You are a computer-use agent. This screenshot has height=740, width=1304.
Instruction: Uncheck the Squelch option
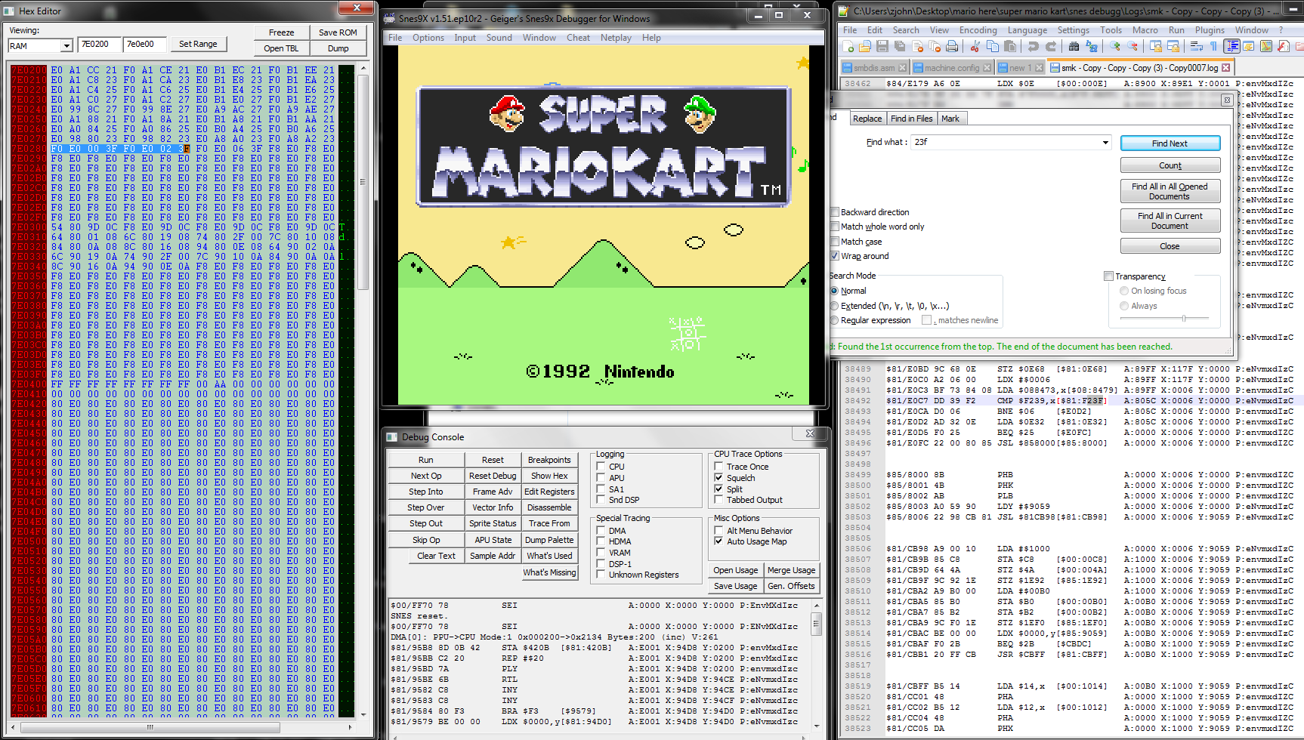[x=718, y=478]
